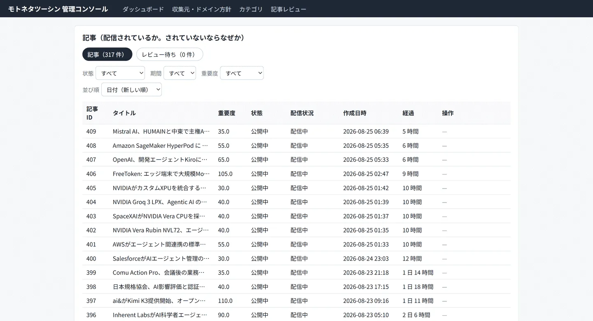The height and width of the screenshot is (321, 593).
Task: Click the date 2026-08-24 23:03
Action: pos(366,259)
